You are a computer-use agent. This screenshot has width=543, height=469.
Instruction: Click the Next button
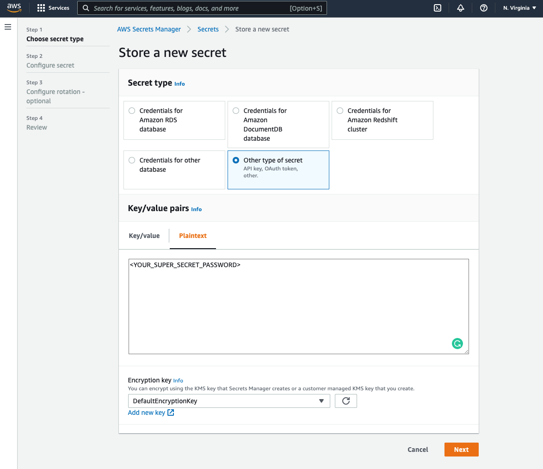[461, 449]
